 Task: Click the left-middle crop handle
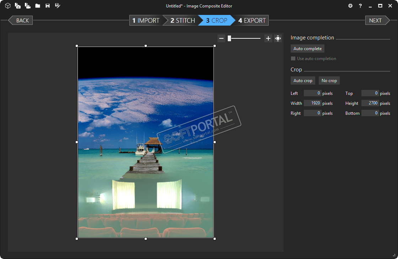pyautogui.click(x=77, y=142)
